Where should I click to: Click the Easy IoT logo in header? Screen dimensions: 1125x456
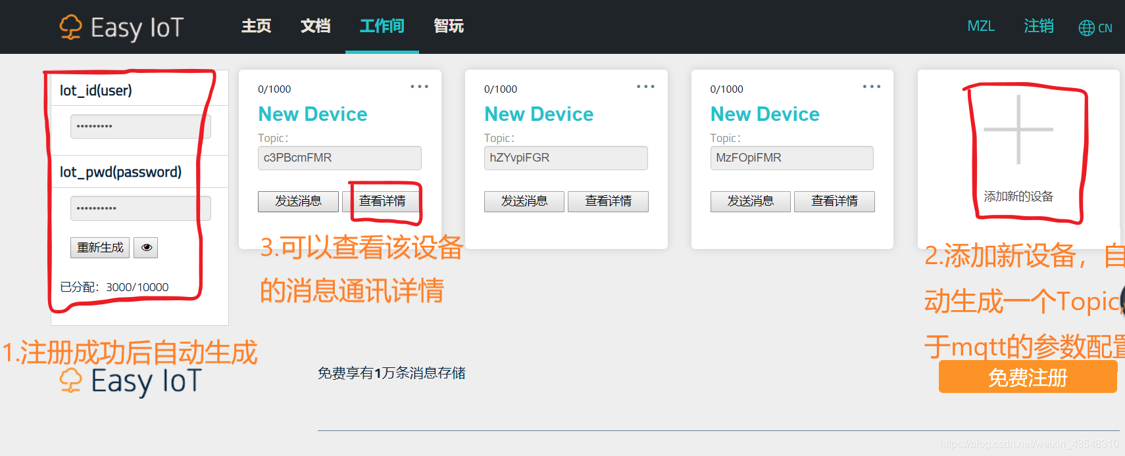(x=122, y=28)
